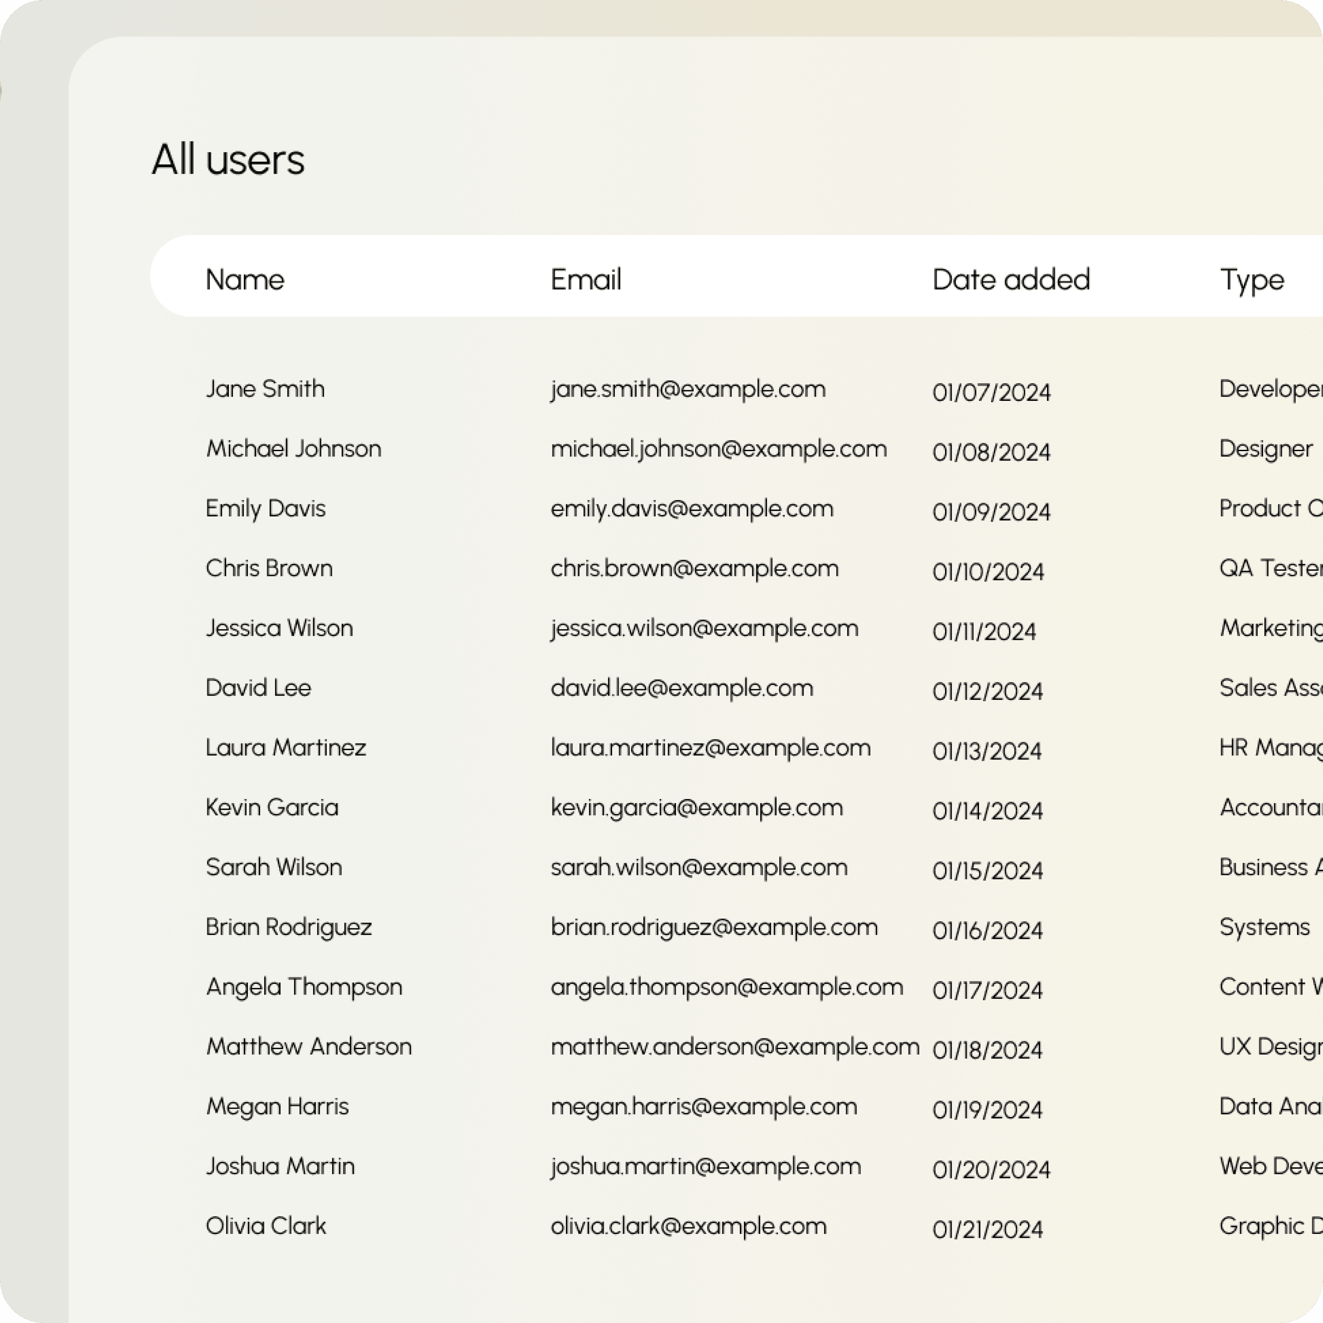The height and width of the screenshot is (1323, 1323).
Task: Click the date 01/07/2024
Action: [991, 392]
